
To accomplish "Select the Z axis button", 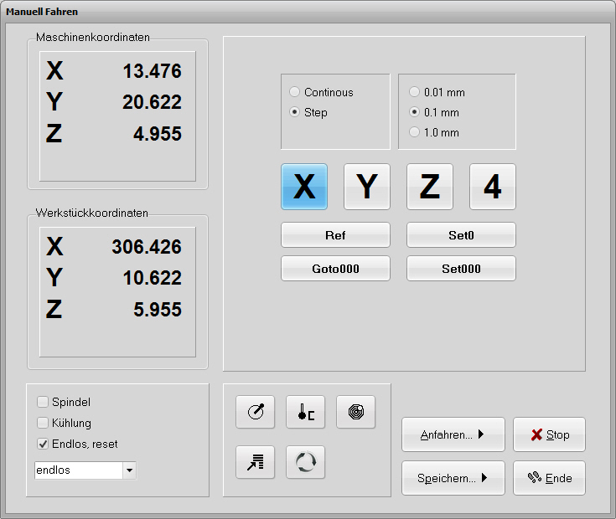I will pyautogui.click(x=430, y=187).
